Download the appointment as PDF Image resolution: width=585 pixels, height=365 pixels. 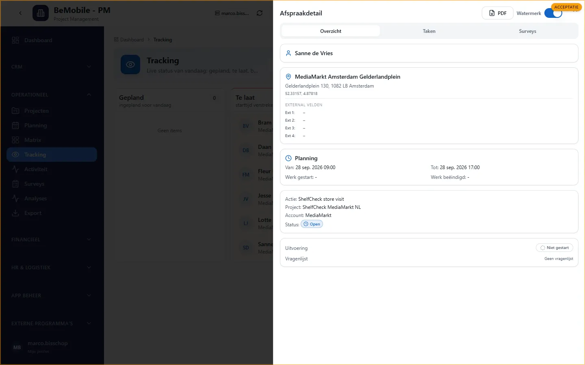pyautogui.click(x=498, y=13)
